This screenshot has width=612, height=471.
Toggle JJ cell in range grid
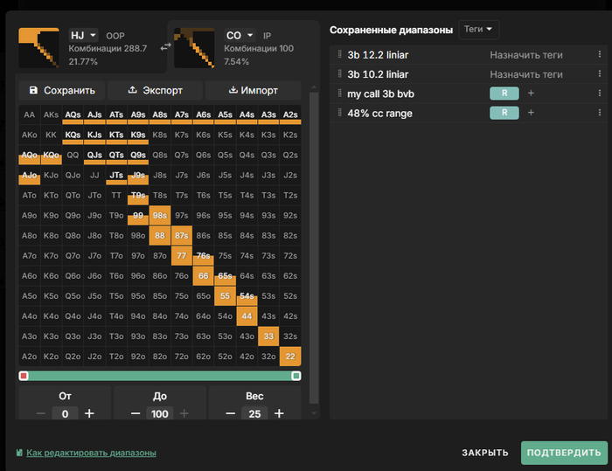(94, 176)
